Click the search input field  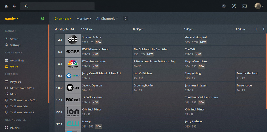pyautogui.click(x=57, y=6)
